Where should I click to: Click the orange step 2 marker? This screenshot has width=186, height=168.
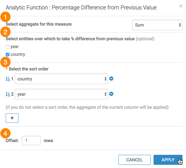(x=6, y=32)
